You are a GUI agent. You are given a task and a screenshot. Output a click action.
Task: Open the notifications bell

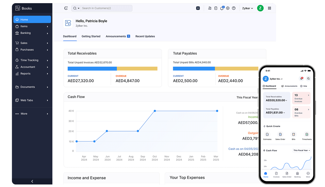(222, 8)
